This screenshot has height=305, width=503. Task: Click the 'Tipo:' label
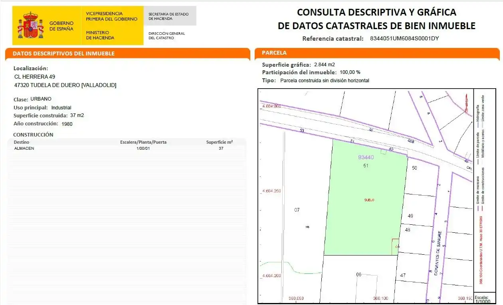[269, 80]
